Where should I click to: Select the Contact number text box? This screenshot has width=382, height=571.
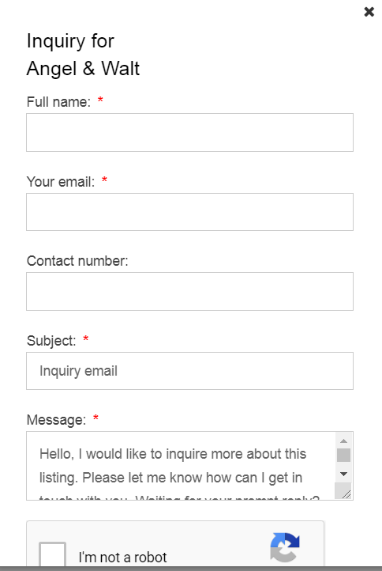[x=189, y=291]
